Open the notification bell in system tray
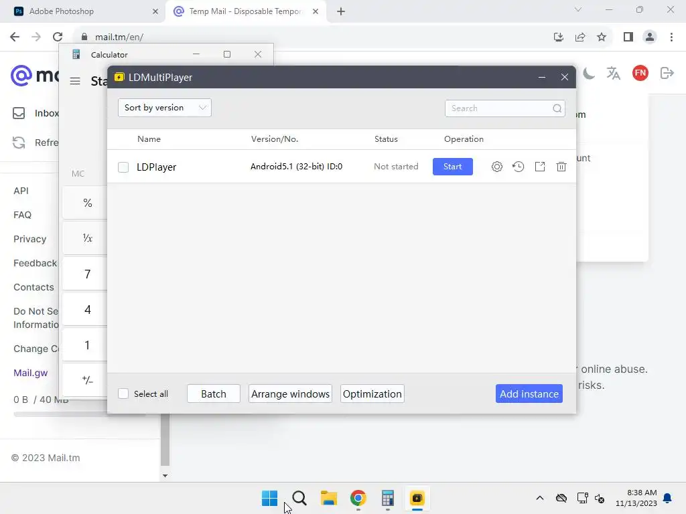Screen dimensions: 686x514 (667, 498)
